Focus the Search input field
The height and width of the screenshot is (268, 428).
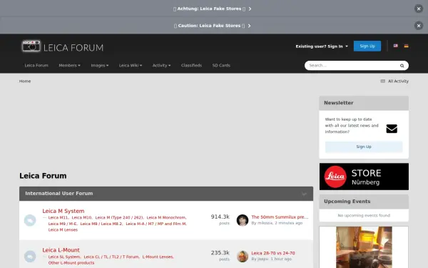click(x=352, y=65)
